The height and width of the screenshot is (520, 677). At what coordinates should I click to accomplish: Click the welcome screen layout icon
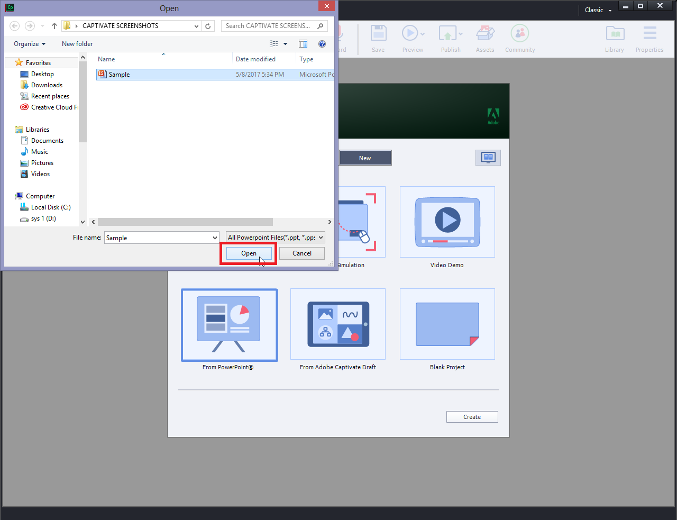click(488, 158)
